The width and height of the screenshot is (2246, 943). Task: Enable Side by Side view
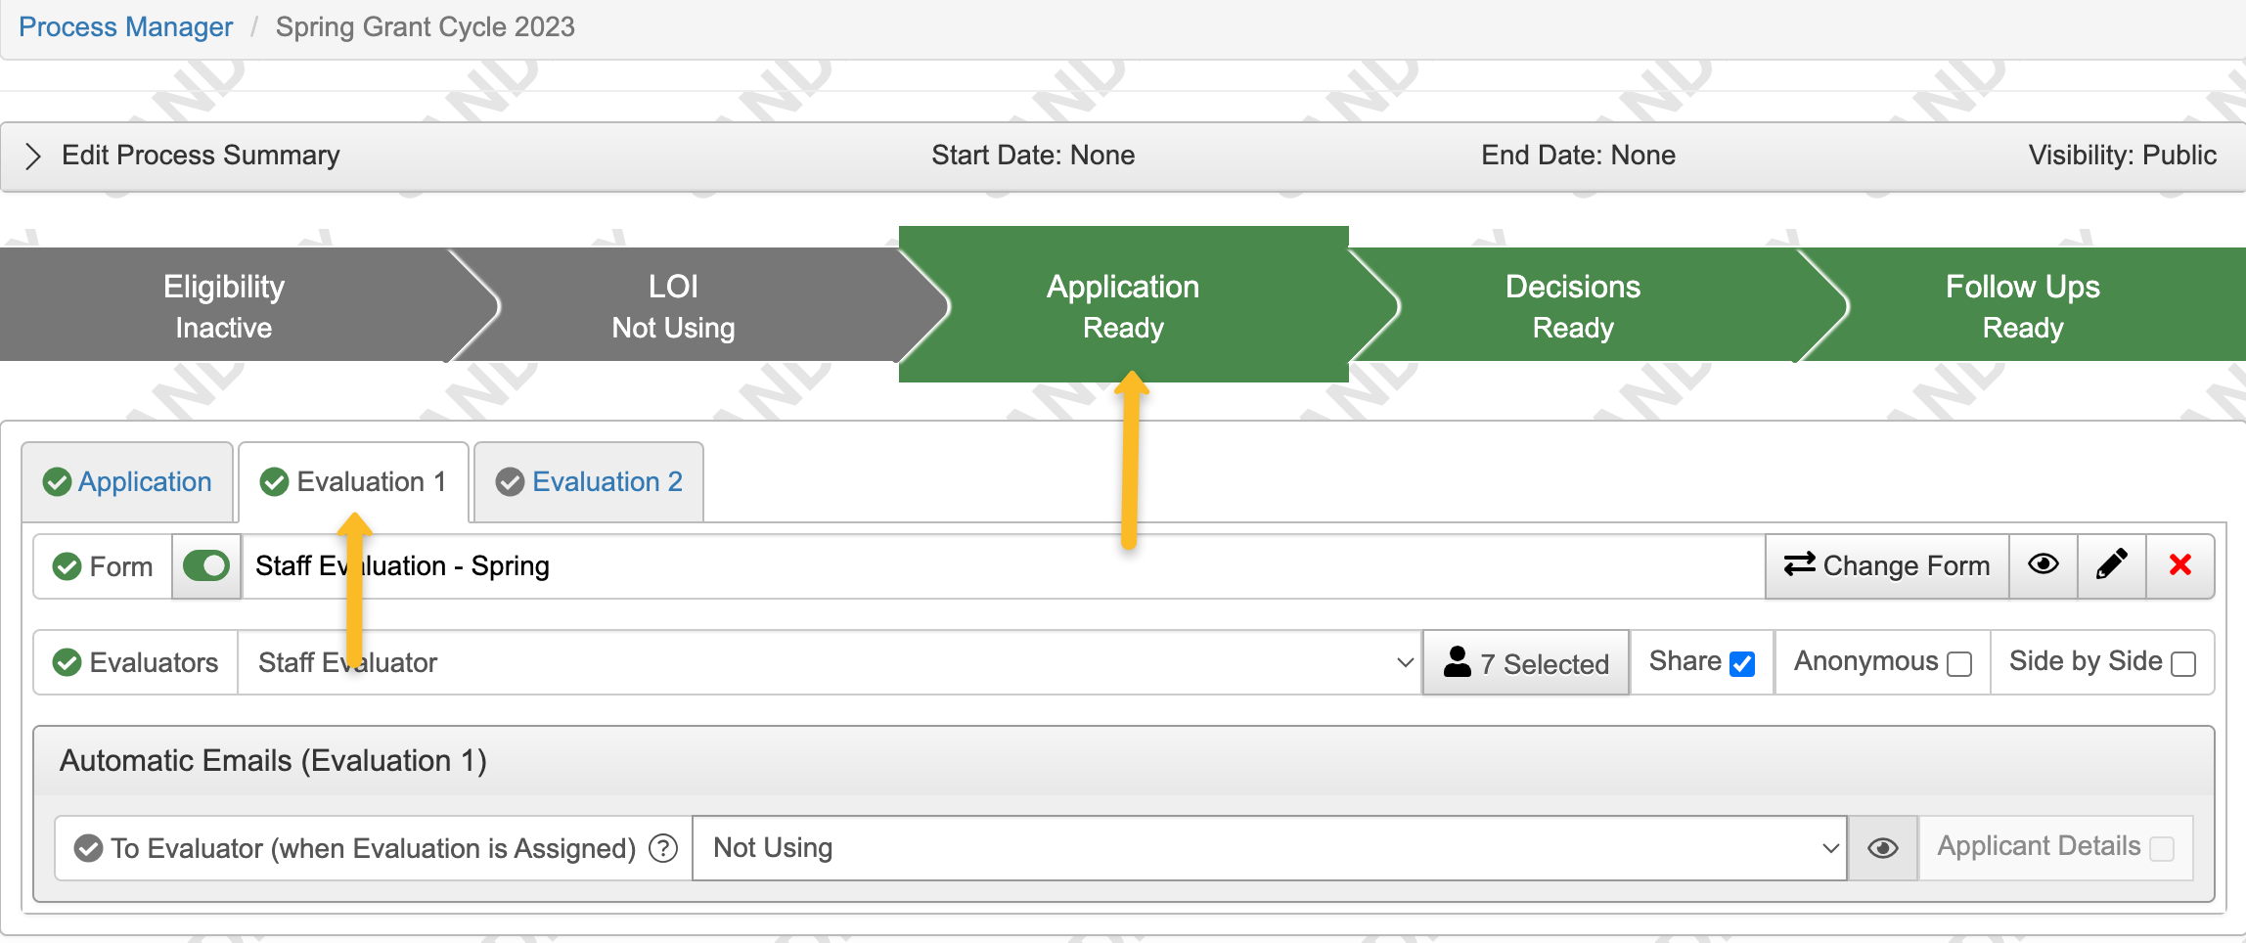[x=2182, y=664]
